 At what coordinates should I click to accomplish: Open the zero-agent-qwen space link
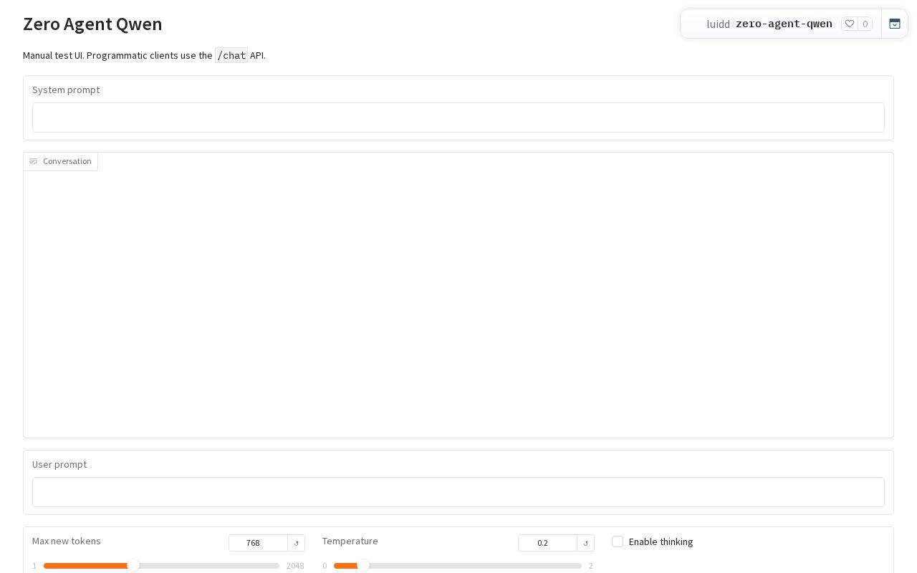tap(784, 24)
